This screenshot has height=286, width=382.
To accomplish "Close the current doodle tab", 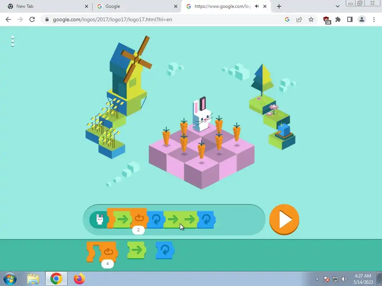I will pos(265,6).
